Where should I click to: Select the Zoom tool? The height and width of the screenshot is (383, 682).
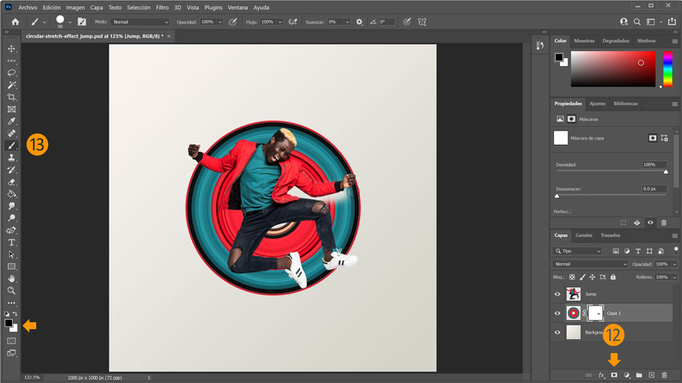pos(12,291)
